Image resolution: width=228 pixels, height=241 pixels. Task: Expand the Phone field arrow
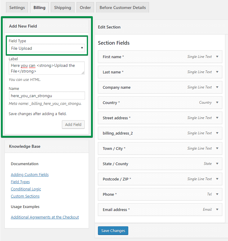(217, 194)
